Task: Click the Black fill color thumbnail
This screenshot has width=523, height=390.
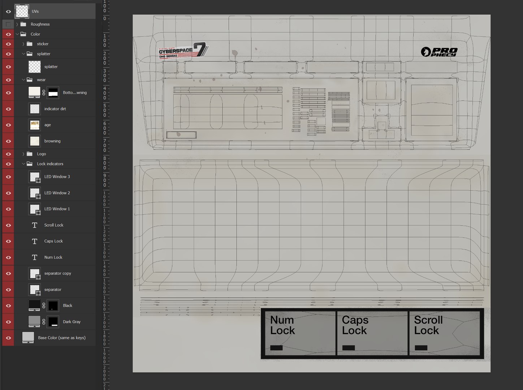Action: [34, 305]
